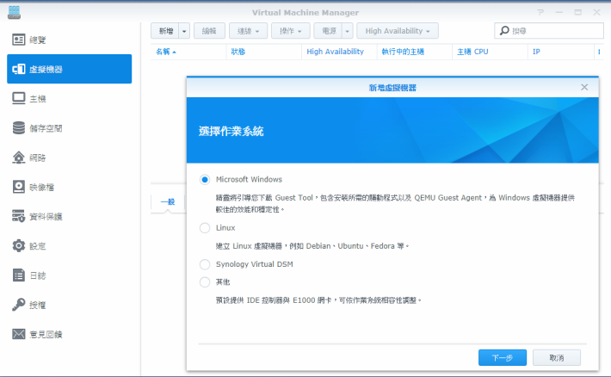611x377 pixels.
Task: Go to 儲存空間 sidebar label
Action: [x=46, y=128]
